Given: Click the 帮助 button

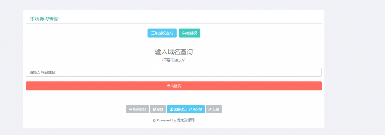Looking at the screenshot, I should 158,109.
